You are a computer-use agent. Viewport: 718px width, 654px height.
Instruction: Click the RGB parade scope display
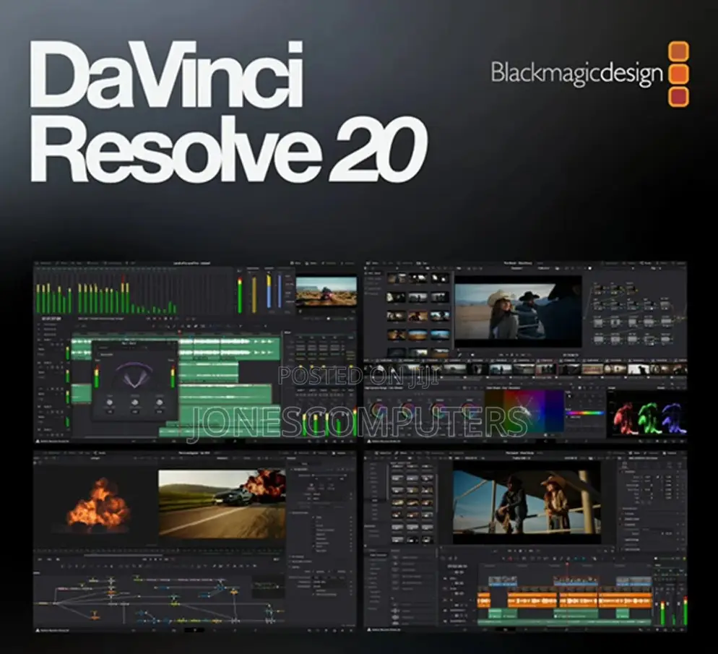647,415
